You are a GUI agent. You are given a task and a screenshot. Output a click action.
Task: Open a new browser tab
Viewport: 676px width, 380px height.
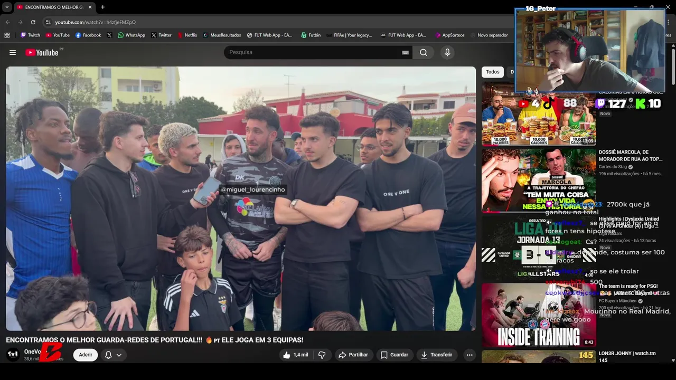click(102, 7)
